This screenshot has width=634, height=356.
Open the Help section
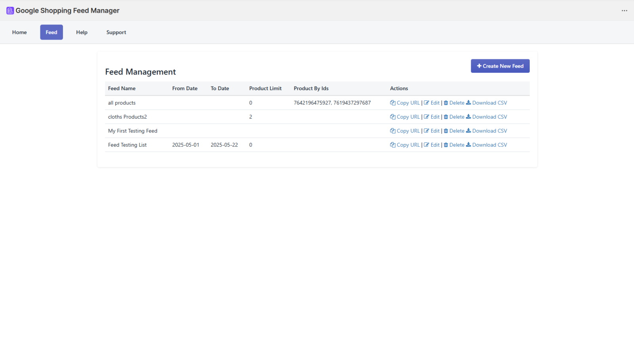coord(82,32)
